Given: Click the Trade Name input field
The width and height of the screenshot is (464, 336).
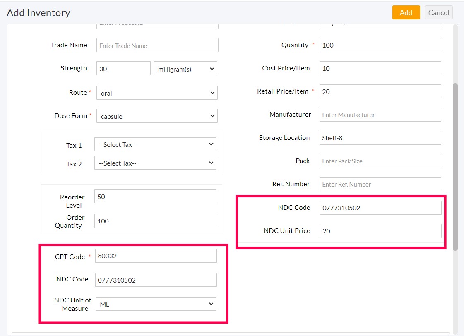Looking at the screenshot, I should pyautogui.click(x=157, y=46).
